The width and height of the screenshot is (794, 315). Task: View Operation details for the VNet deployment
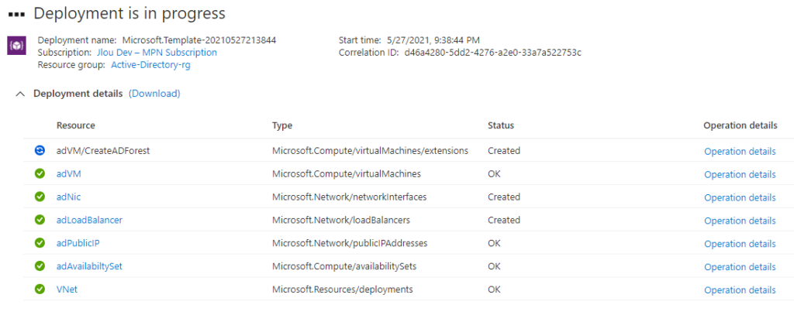(x=740, y=290)
